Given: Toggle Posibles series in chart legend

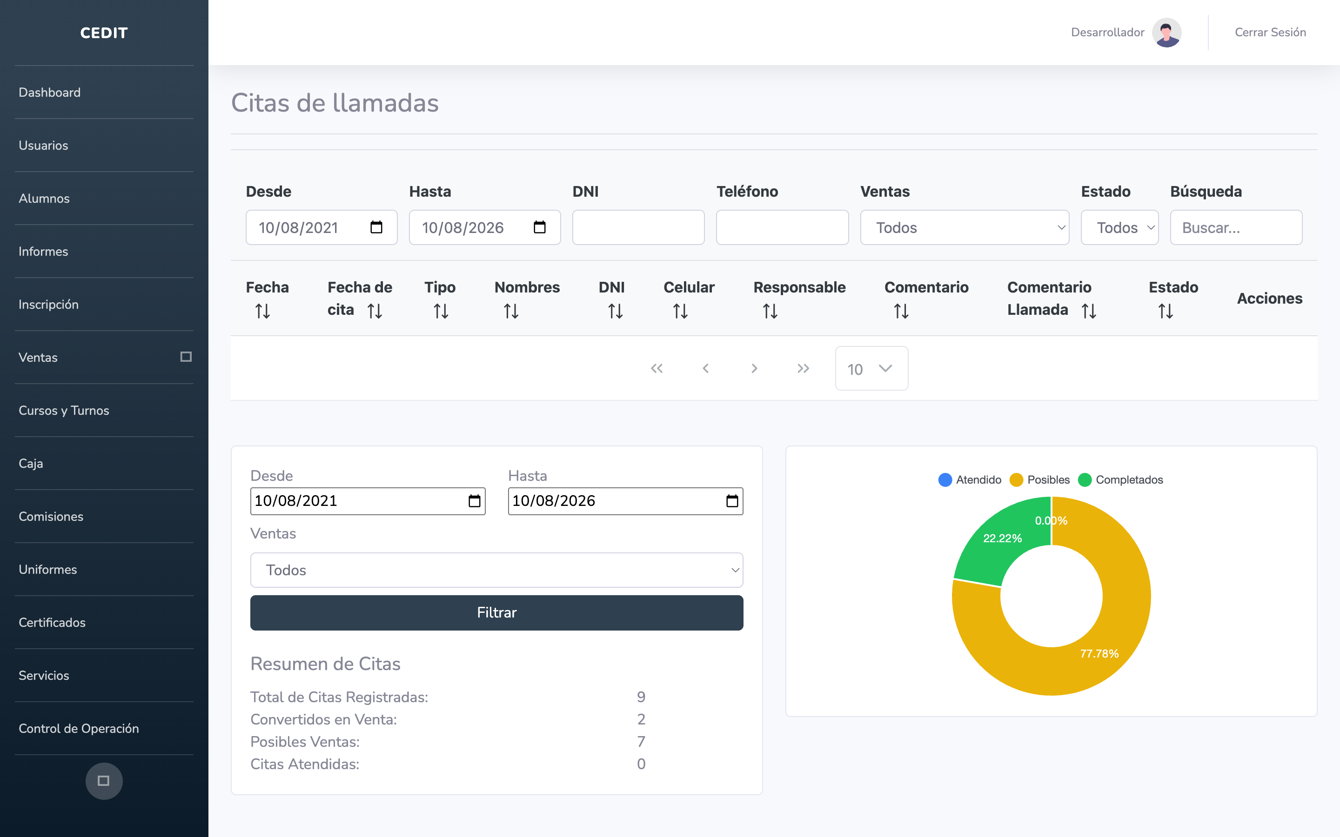Looking at the screenshot, I should pyautogui.click(x=1040, y=479).
